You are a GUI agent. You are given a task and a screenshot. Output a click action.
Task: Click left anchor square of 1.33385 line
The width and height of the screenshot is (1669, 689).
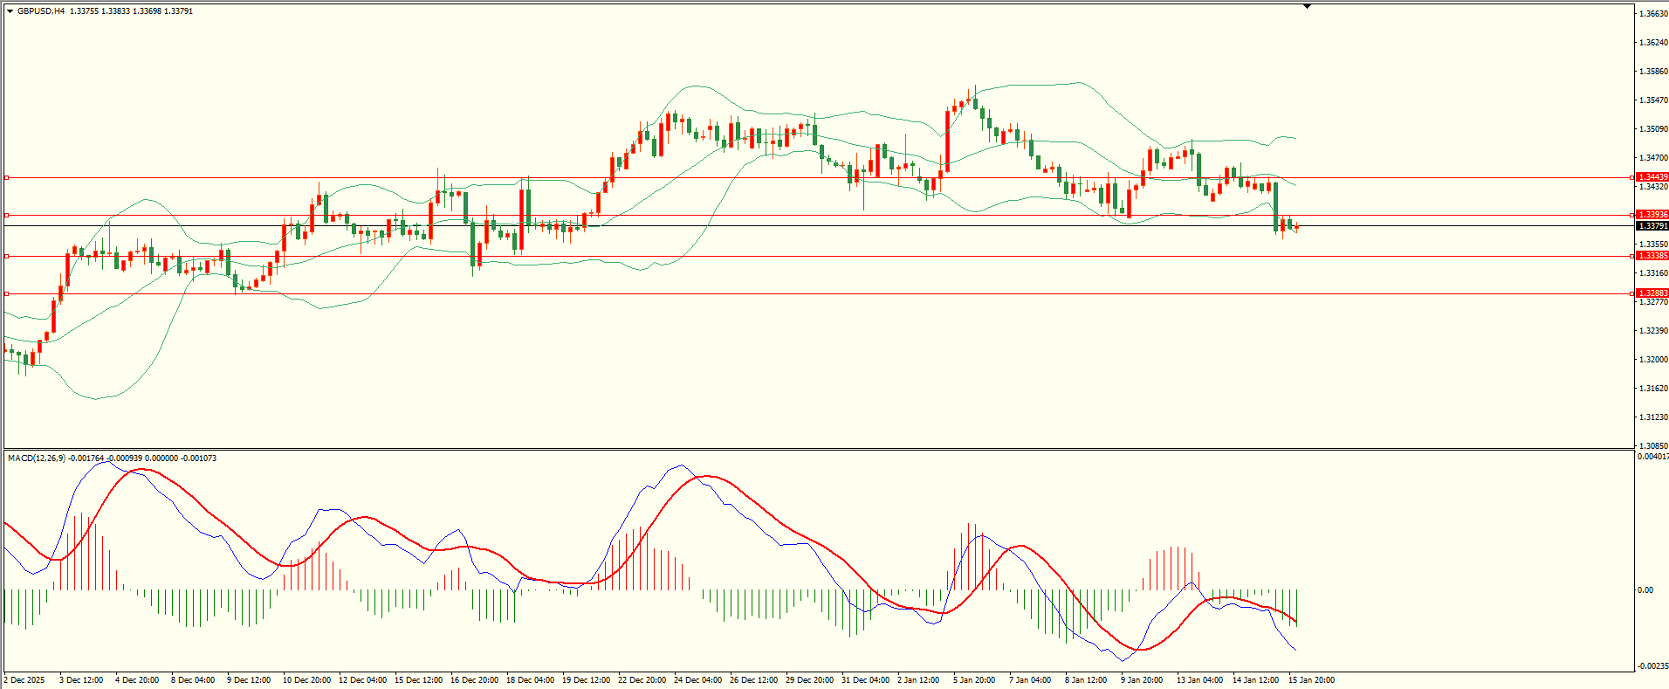point(7,256)
